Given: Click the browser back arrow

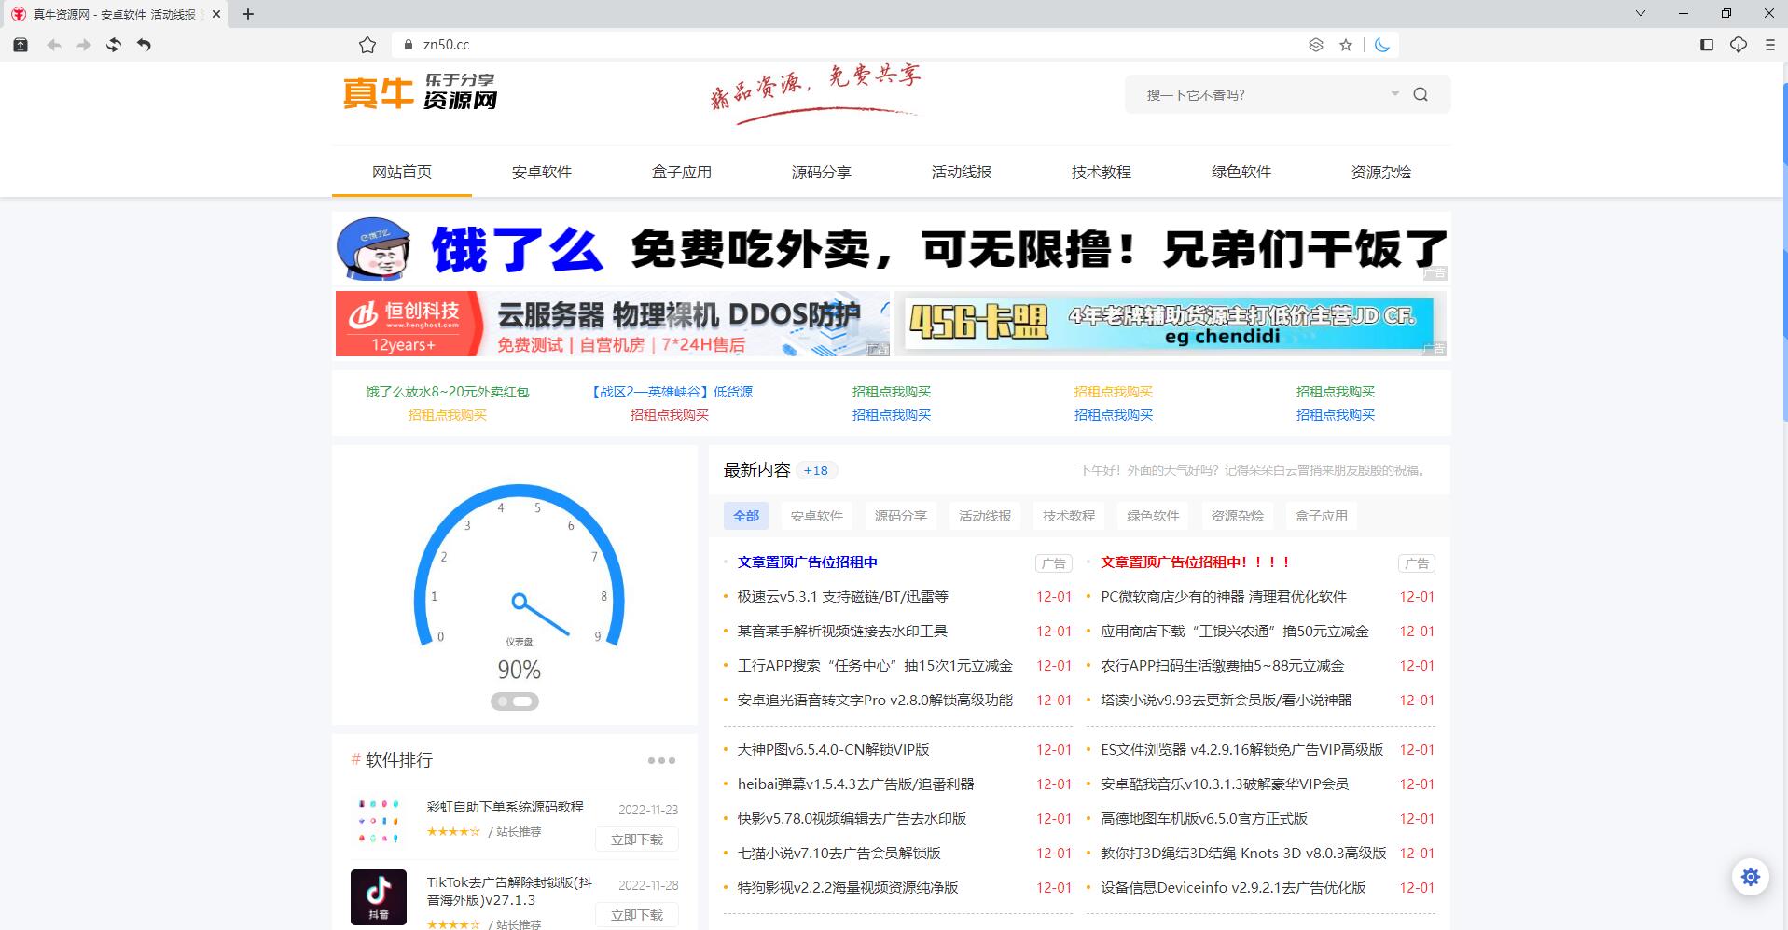Looking at the screenshot, I should point(54,45).
